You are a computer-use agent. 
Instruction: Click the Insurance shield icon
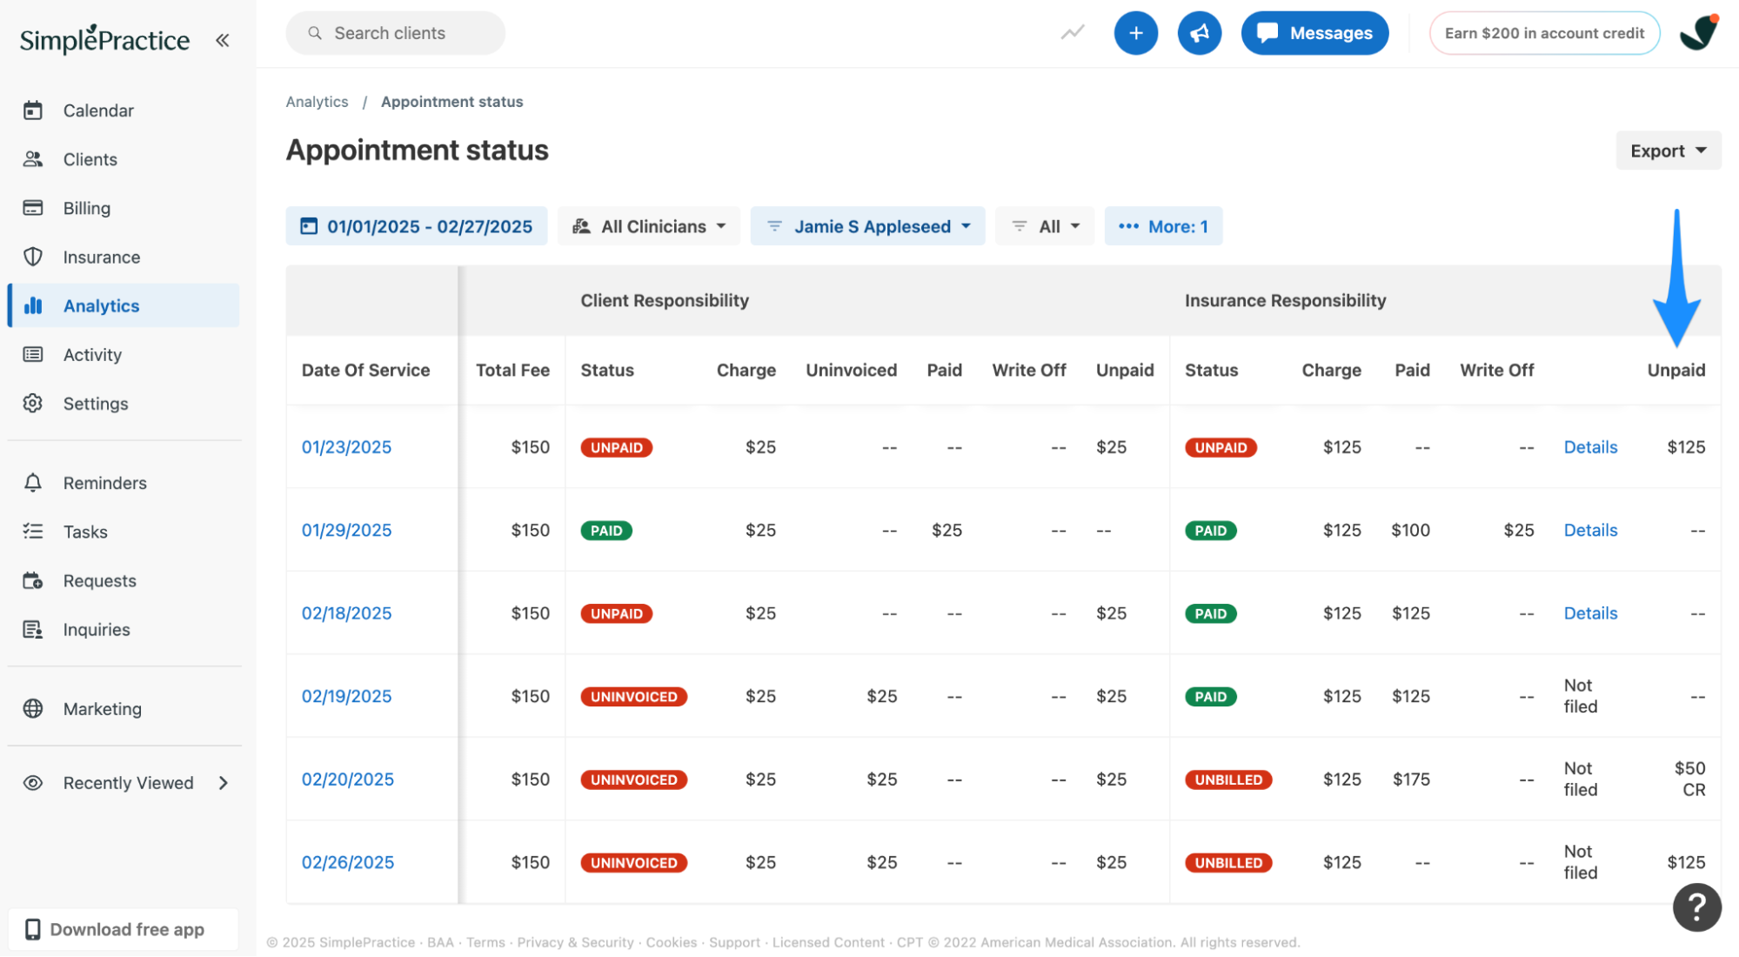click(33, 257)
